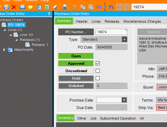The width and height of the screenshot is (167, 127).
Task: Click the Promise Date input field
Action: (x=109, y=100)
